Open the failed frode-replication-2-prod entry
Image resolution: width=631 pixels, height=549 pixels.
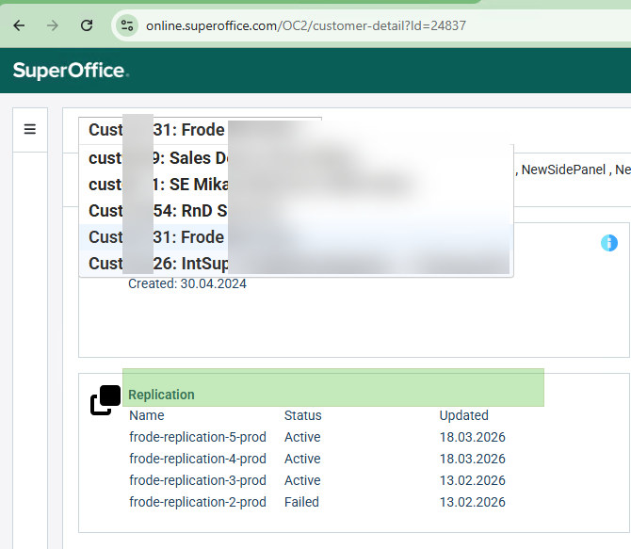[198, 502]
